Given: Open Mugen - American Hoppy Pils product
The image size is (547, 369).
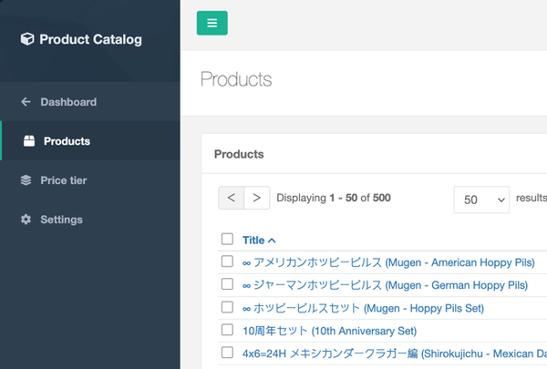Looking at the screenshot, I should (388, 262).
